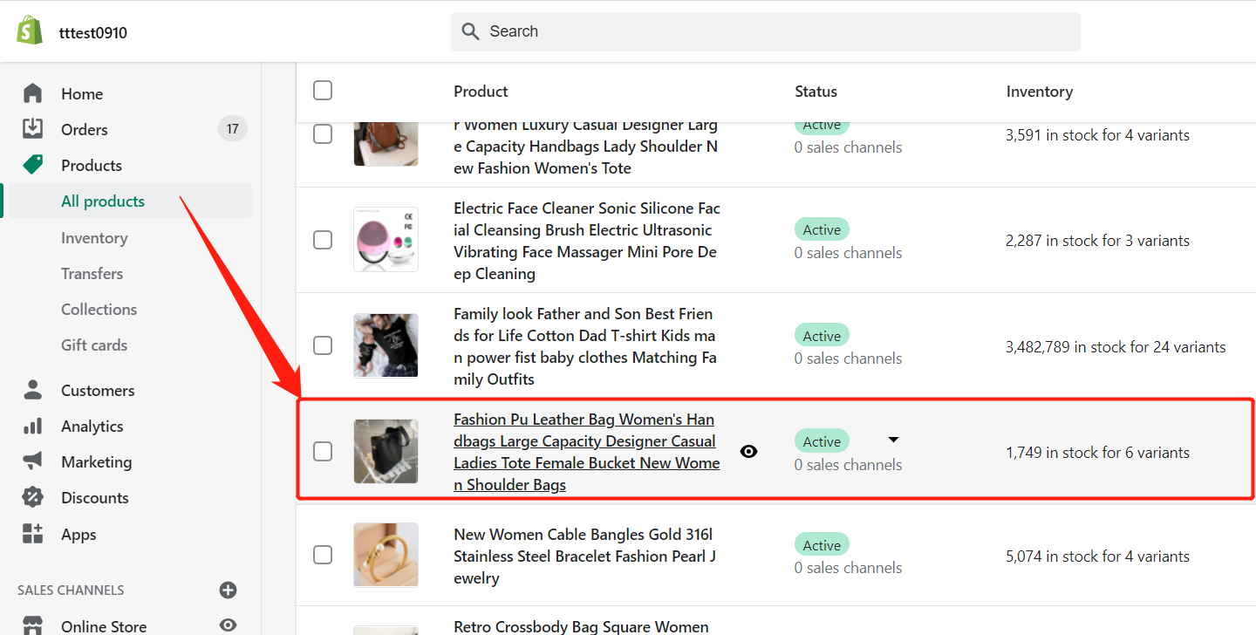Select the Fashion Pu Leather Bag checkbox
Image resolution: width=1256 pixels, height=635 pixels.
(323, 451)
